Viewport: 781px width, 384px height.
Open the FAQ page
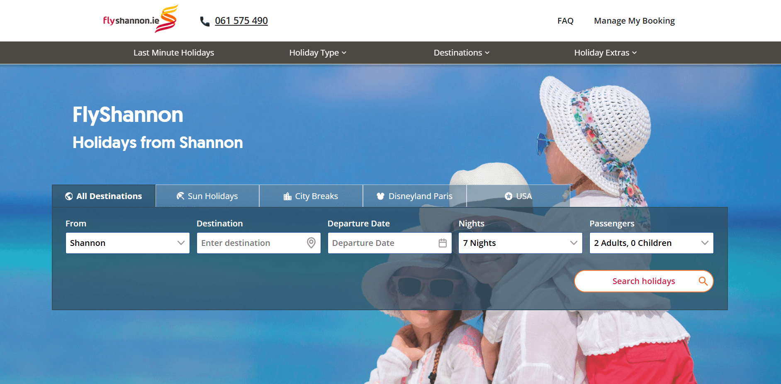pyautogui.click(x=565, y=21)
